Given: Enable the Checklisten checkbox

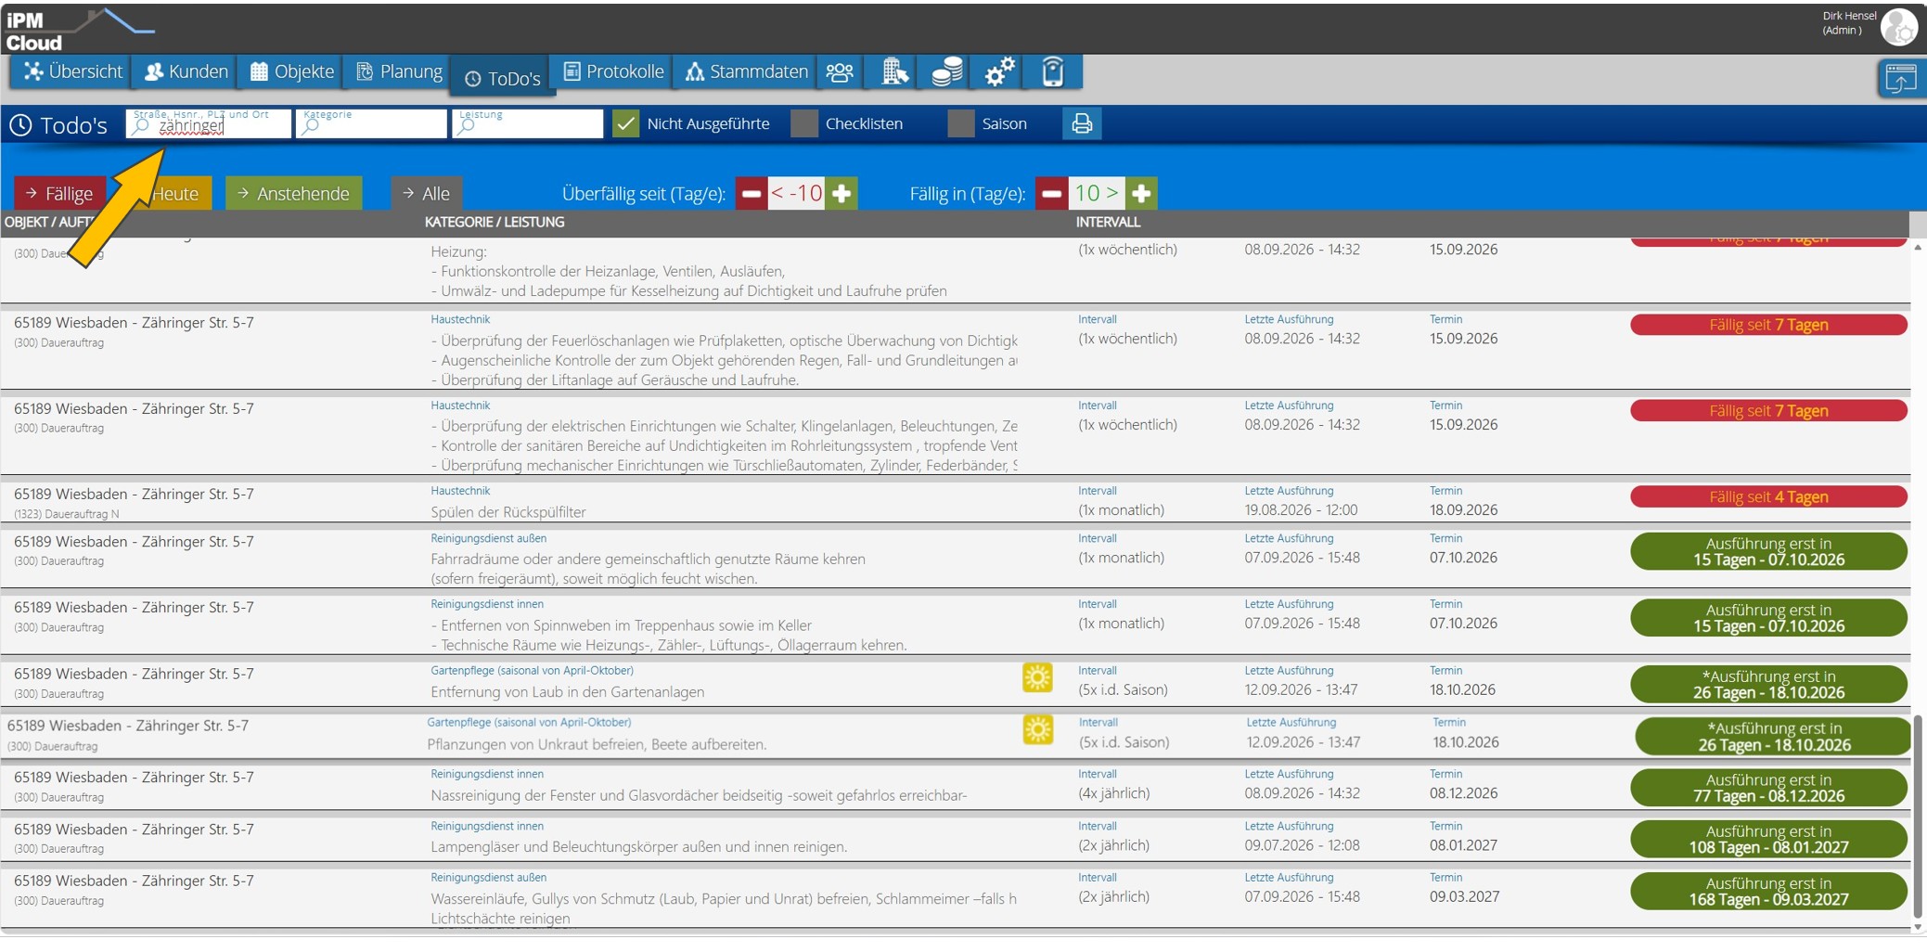Looking at the screenshot, I should pos(804,123).
